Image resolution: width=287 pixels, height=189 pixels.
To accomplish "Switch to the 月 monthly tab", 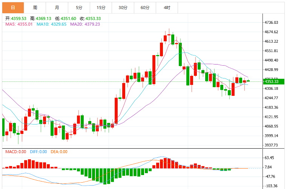I will (57, 8).
